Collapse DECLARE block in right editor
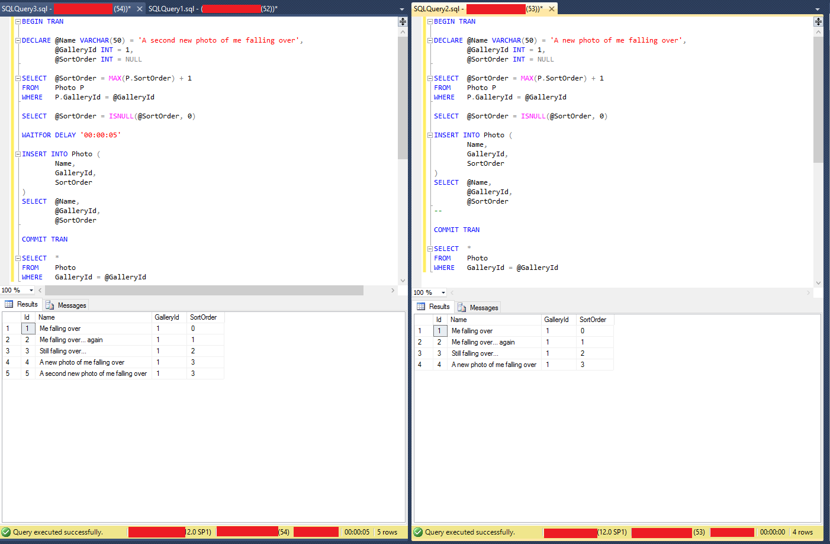 430,40
